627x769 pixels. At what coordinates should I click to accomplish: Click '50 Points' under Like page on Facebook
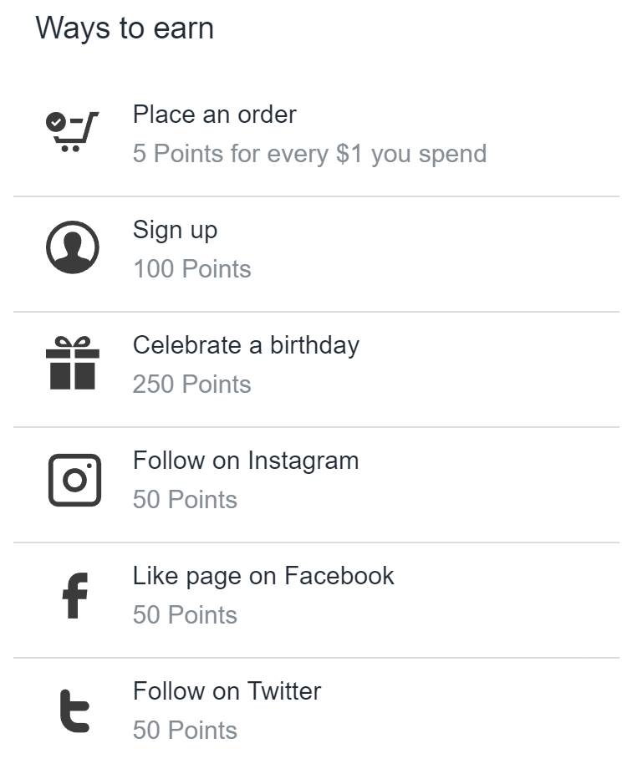[185, 615]
